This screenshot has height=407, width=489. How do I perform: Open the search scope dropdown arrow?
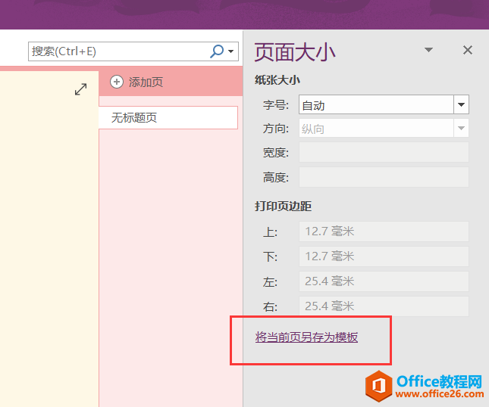click(x=230, y=51)
